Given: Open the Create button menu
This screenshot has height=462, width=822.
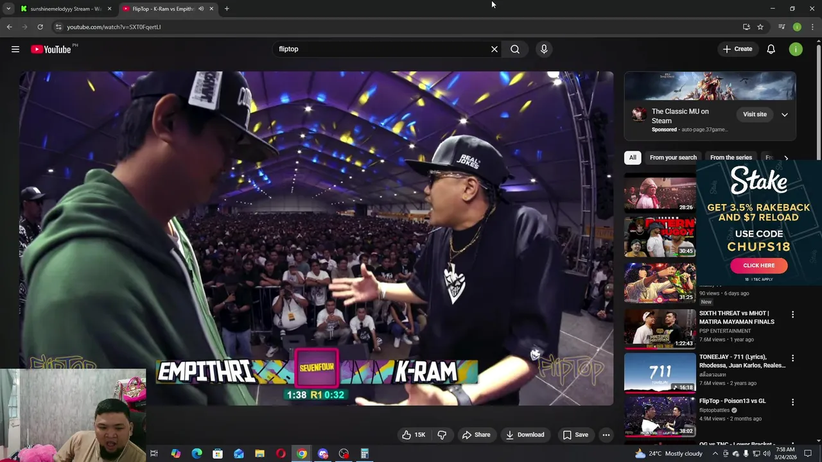Looking at the screenshot, I should (737, 49).
